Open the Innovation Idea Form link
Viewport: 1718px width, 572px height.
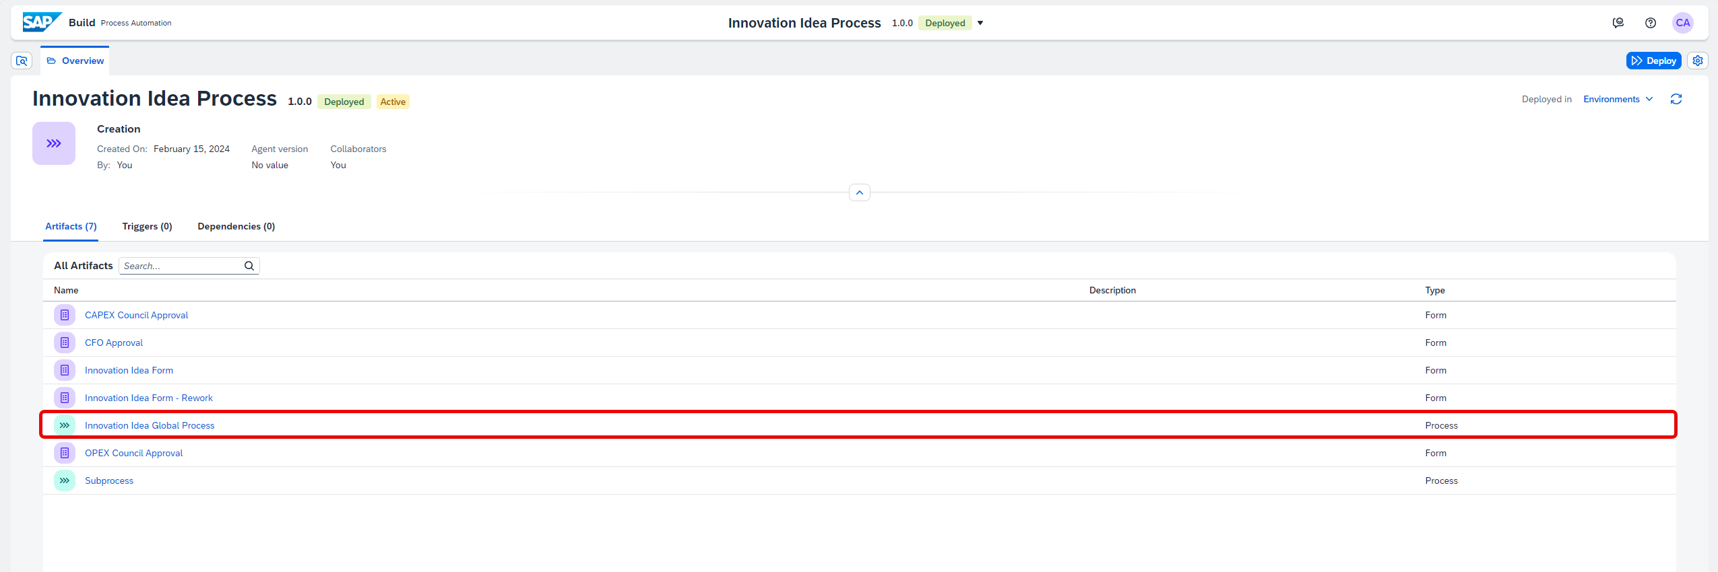129,370
